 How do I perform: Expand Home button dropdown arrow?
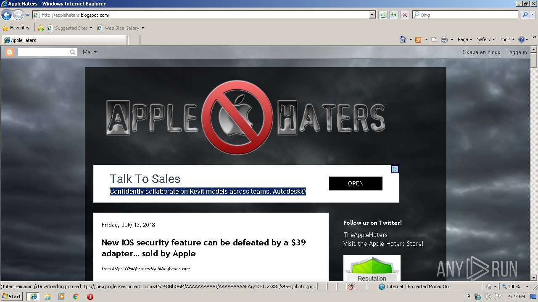[411, 39]
